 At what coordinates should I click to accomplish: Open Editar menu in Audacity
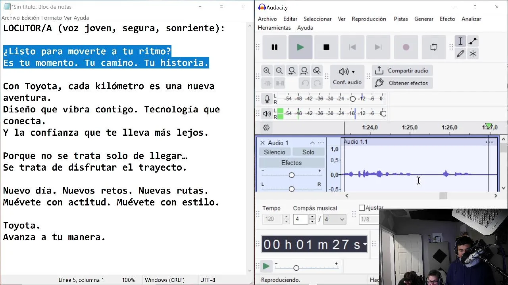(x=290, y=19)
